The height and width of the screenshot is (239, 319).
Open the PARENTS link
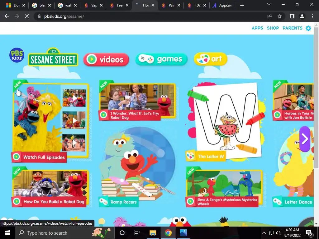pos(293,28)
